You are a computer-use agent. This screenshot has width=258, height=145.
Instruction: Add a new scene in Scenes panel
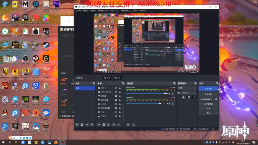pos(77,125)
